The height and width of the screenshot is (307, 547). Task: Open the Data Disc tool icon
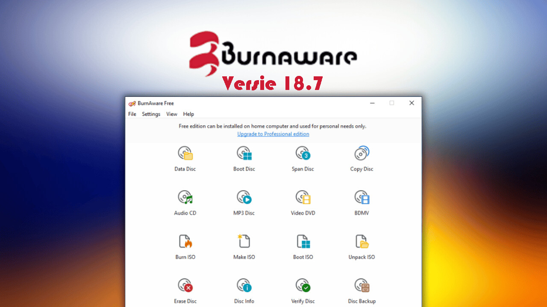click(x=185, y=153)
